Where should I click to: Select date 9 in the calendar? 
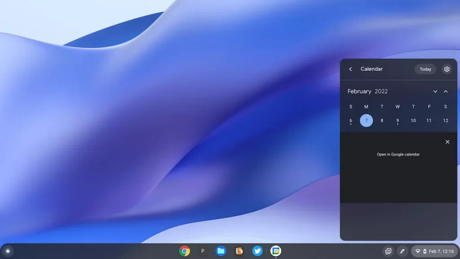click(398, 121)
